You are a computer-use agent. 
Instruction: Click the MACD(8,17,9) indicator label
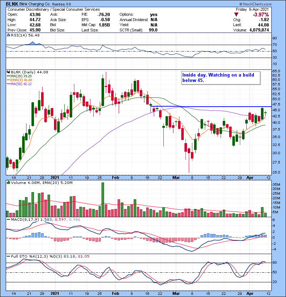(x=25, y=220)
